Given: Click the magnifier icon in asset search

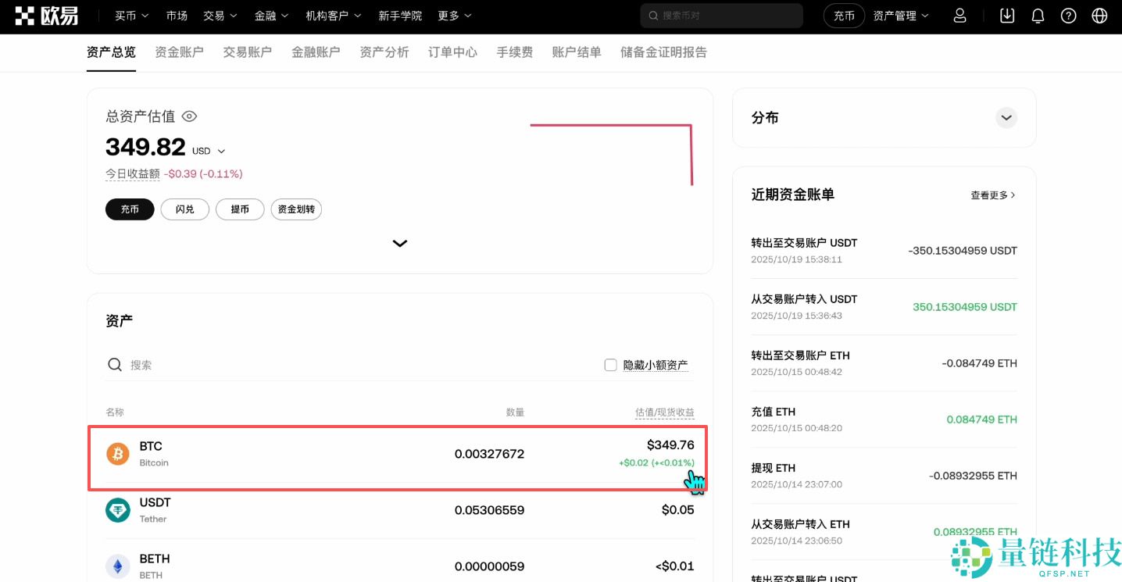Looking at the screenshot, I should (114, 364).
